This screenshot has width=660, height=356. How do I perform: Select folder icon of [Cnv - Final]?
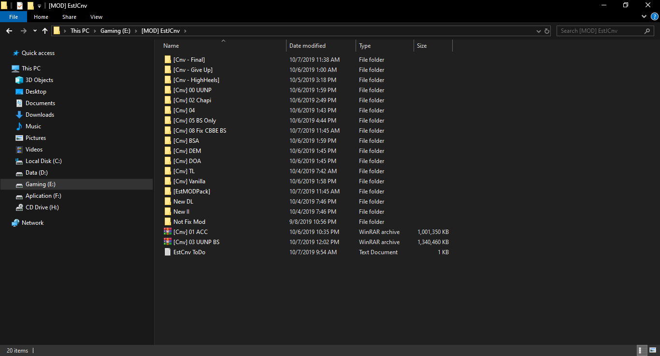168,60
